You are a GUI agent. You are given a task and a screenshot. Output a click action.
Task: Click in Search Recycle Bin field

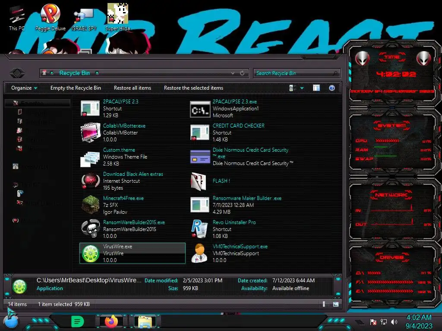point(297,73)
